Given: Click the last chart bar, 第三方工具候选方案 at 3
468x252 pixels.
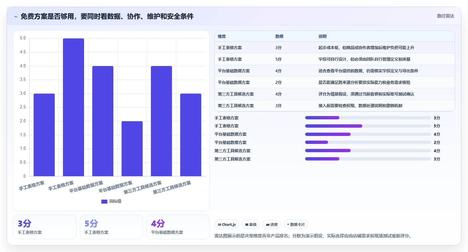Looking at the screenshot, I should [191, 135].
